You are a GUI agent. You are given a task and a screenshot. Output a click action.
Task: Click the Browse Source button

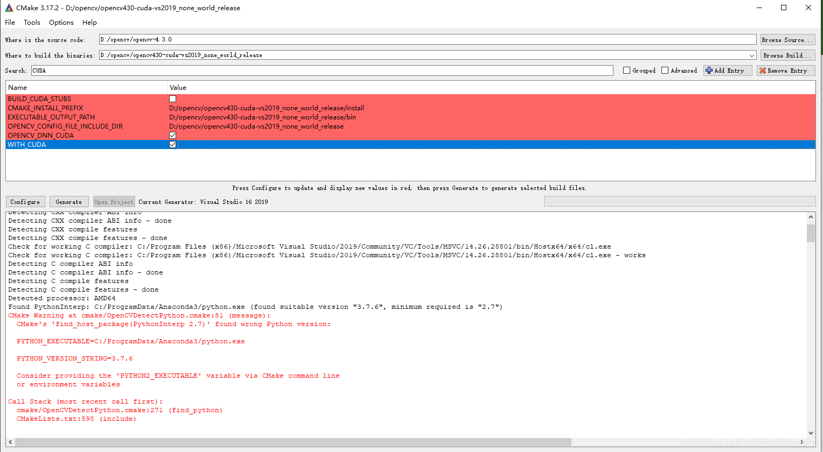click(x=787, y=40)
